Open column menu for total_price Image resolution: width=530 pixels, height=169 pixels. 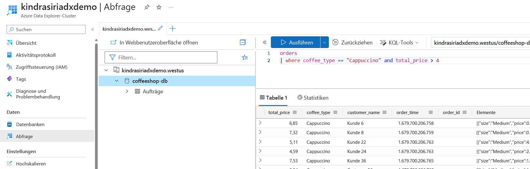click(x=295, y=112)
